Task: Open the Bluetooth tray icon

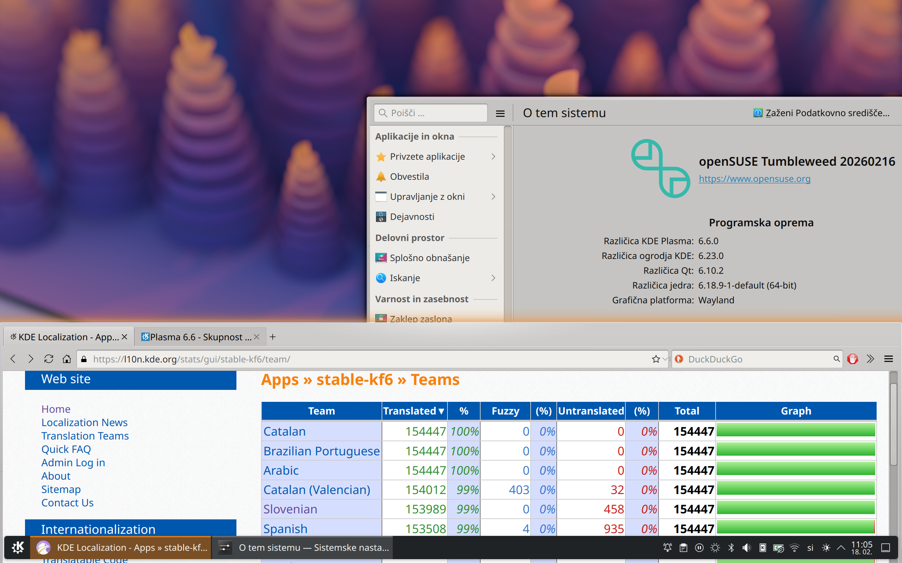Action: pos(731,548)
